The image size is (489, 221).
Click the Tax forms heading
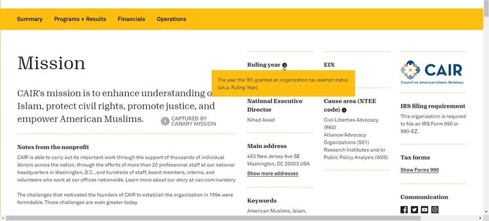tap(415, 158)
